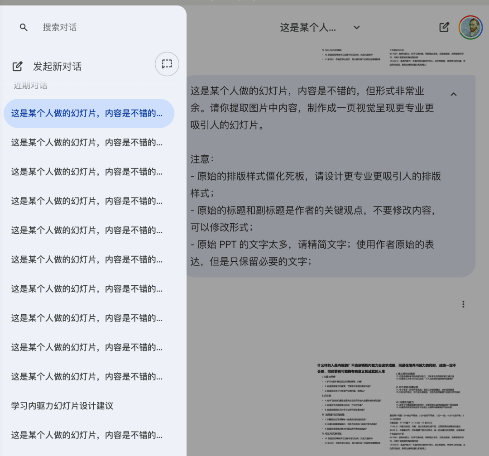489x456 pixels.
Task: Click the 注意: line in the prompt
Action: point(202,159)
